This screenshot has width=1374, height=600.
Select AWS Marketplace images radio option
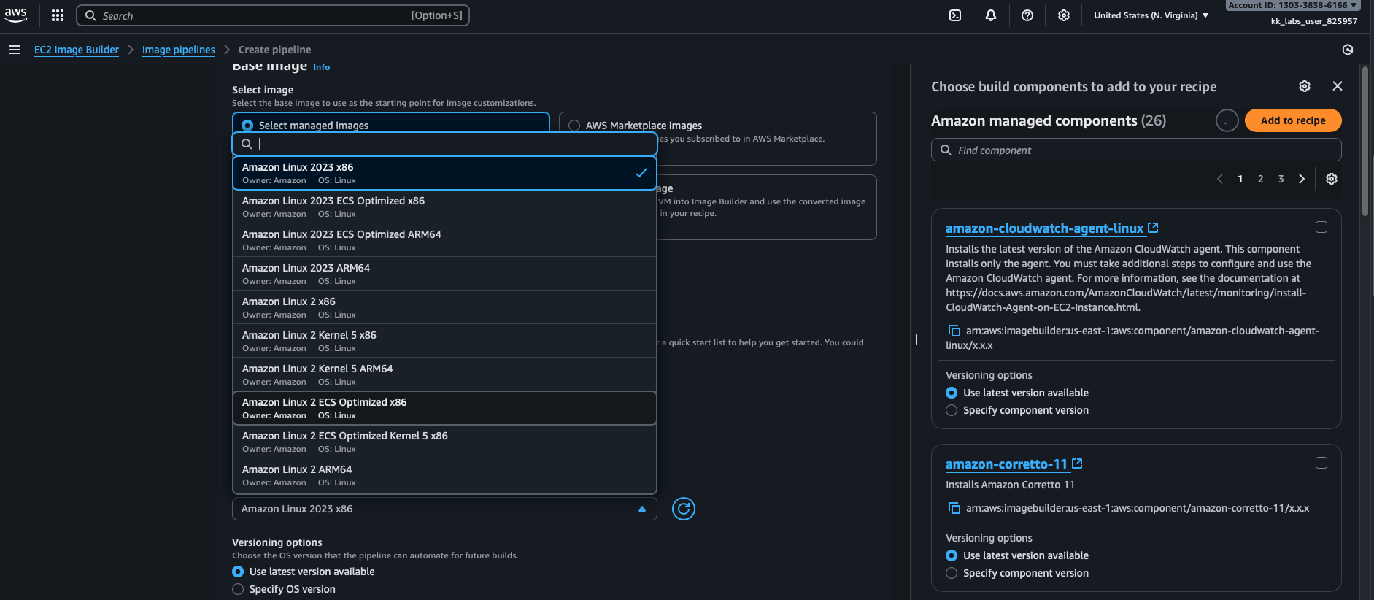(574, 126)
